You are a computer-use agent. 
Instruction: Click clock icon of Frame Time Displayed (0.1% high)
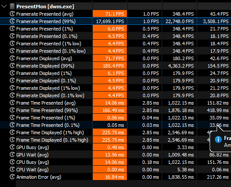(x=12, y=140)
